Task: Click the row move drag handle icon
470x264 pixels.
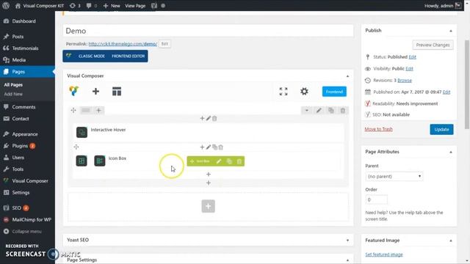Action: (73, 111)
